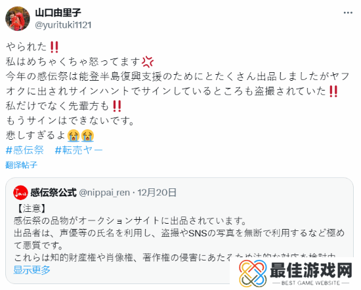Open display name 山口由里子 profile
This screenshot has height=290, width=361.
(x=58, y=12)
